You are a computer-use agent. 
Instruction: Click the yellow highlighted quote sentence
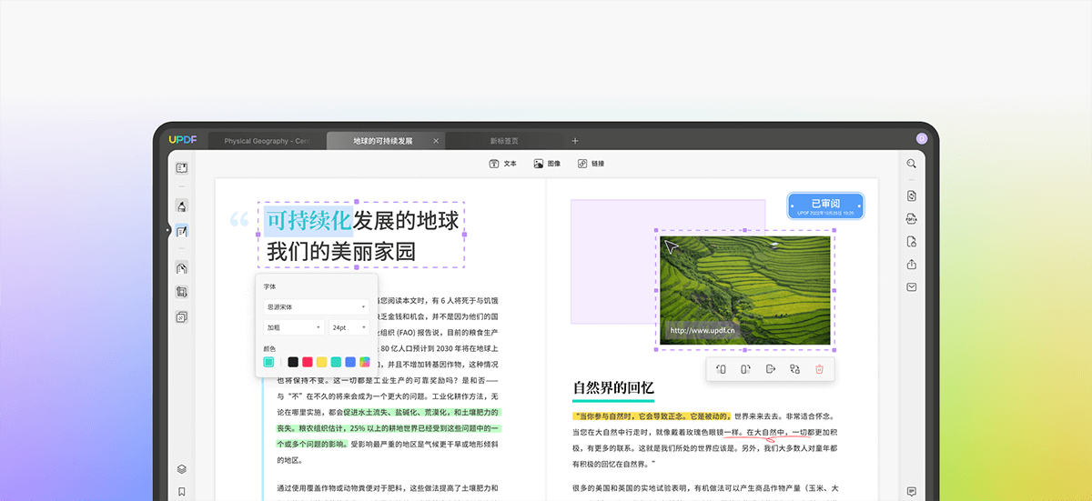click(x=652, y=416)
